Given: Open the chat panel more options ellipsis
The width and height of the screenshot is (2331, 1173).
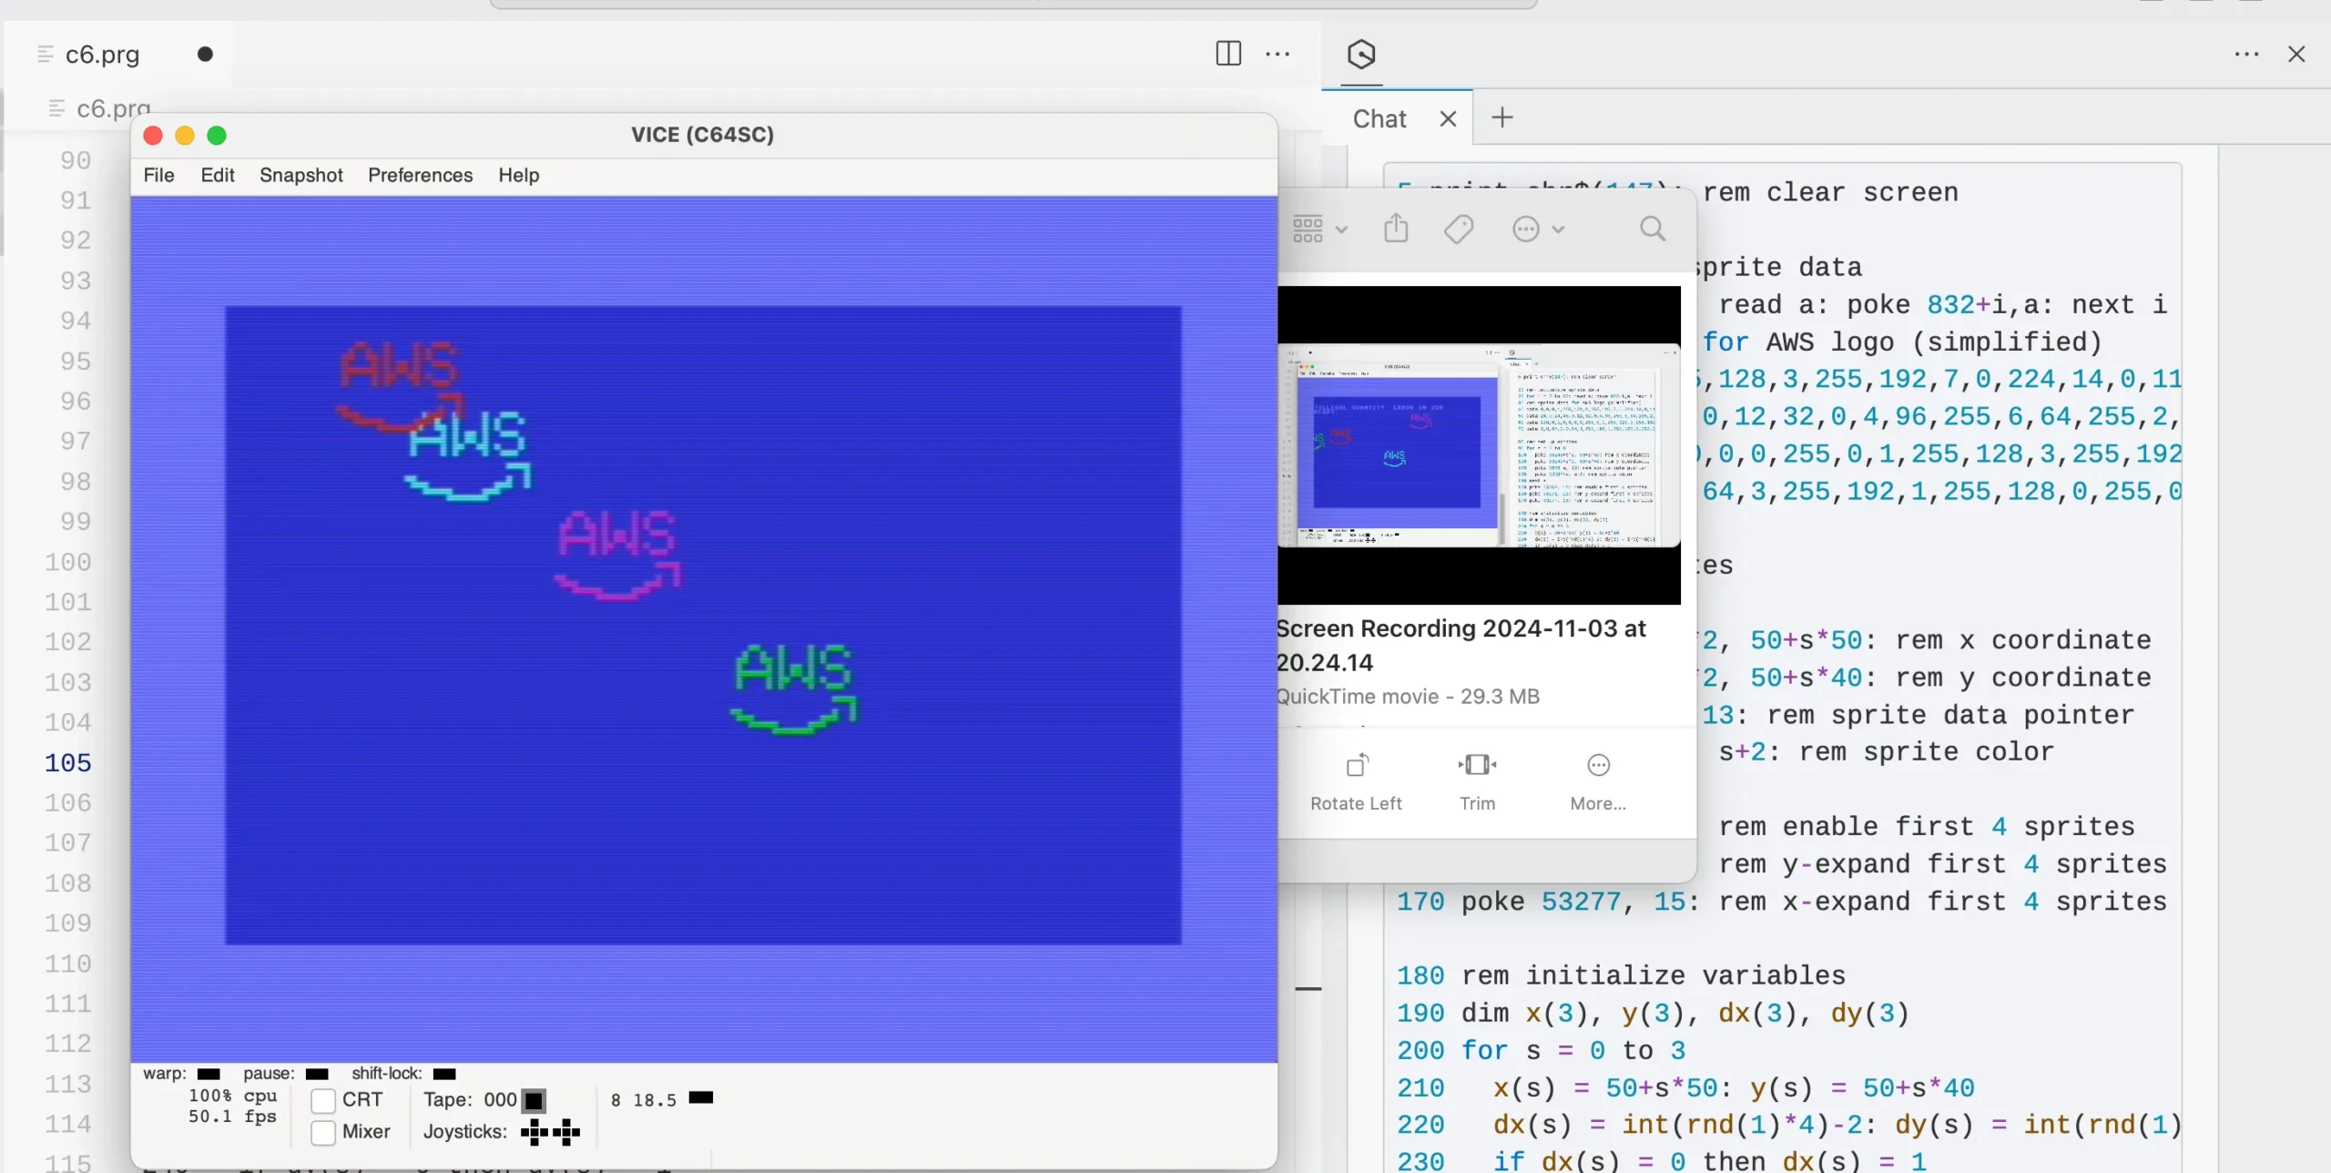Looking at the screenshot, I should click(2246, 55).
